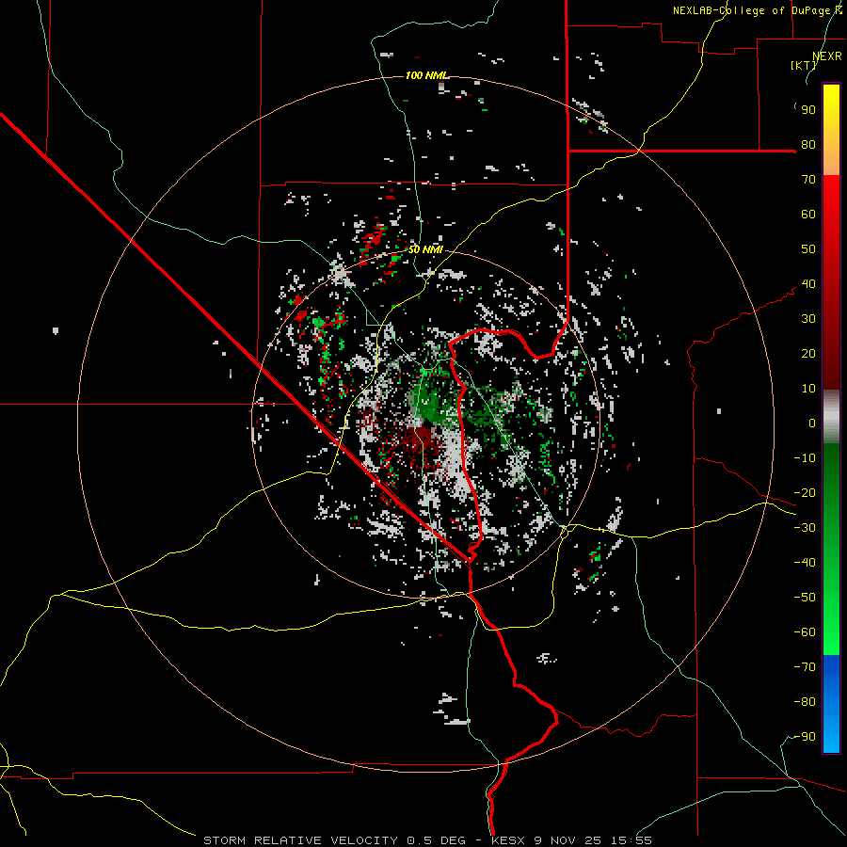Click the 70 value on velocity scale

[808, 180]
